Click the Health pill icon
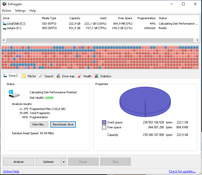This screenshot has width=202, height=175. [x=80, y=76]
